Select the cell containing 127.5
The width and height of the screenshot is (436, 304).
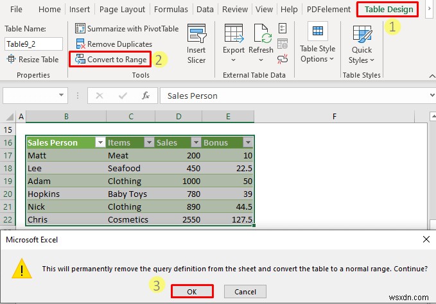click(228, 219)
